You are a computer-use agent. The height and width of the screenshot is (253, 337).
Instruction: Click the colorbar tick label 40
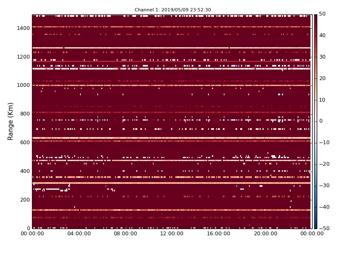(x=322, y=35)
